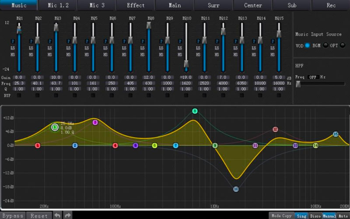The image size is (350, 219).
Task: Select EQ node 1 on the graph
Action: [x=55, y=127]
